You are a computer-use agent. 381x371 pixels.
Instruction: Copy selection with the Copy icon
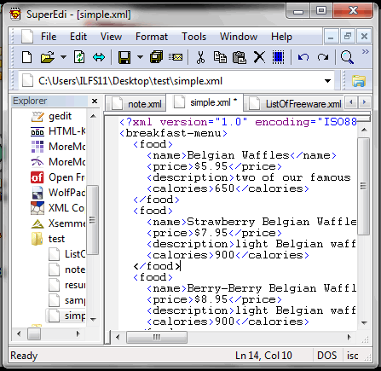pos(220,57)
